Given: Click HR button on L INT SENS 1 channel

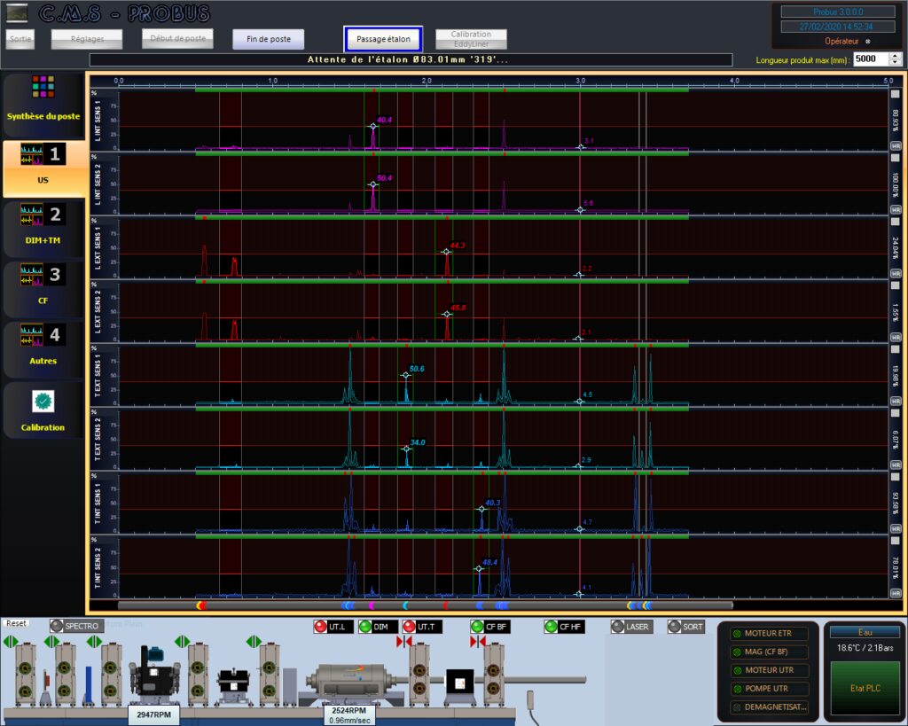Looking at the screenshot, I should tap(895, 146).
